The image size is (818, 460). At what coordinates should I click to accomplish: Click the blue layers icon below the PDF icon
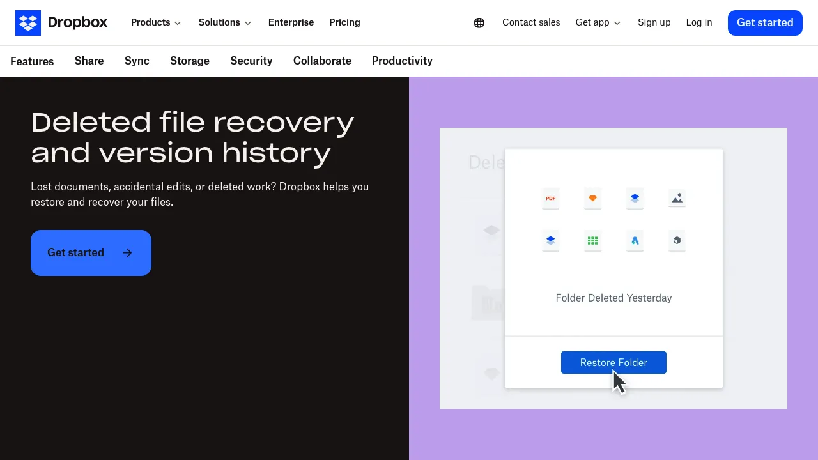[x=551, y=240]
